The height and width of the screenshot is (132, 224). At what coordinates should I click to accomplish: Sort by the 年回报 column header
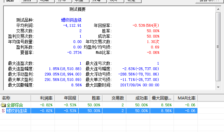pos(67,98)
